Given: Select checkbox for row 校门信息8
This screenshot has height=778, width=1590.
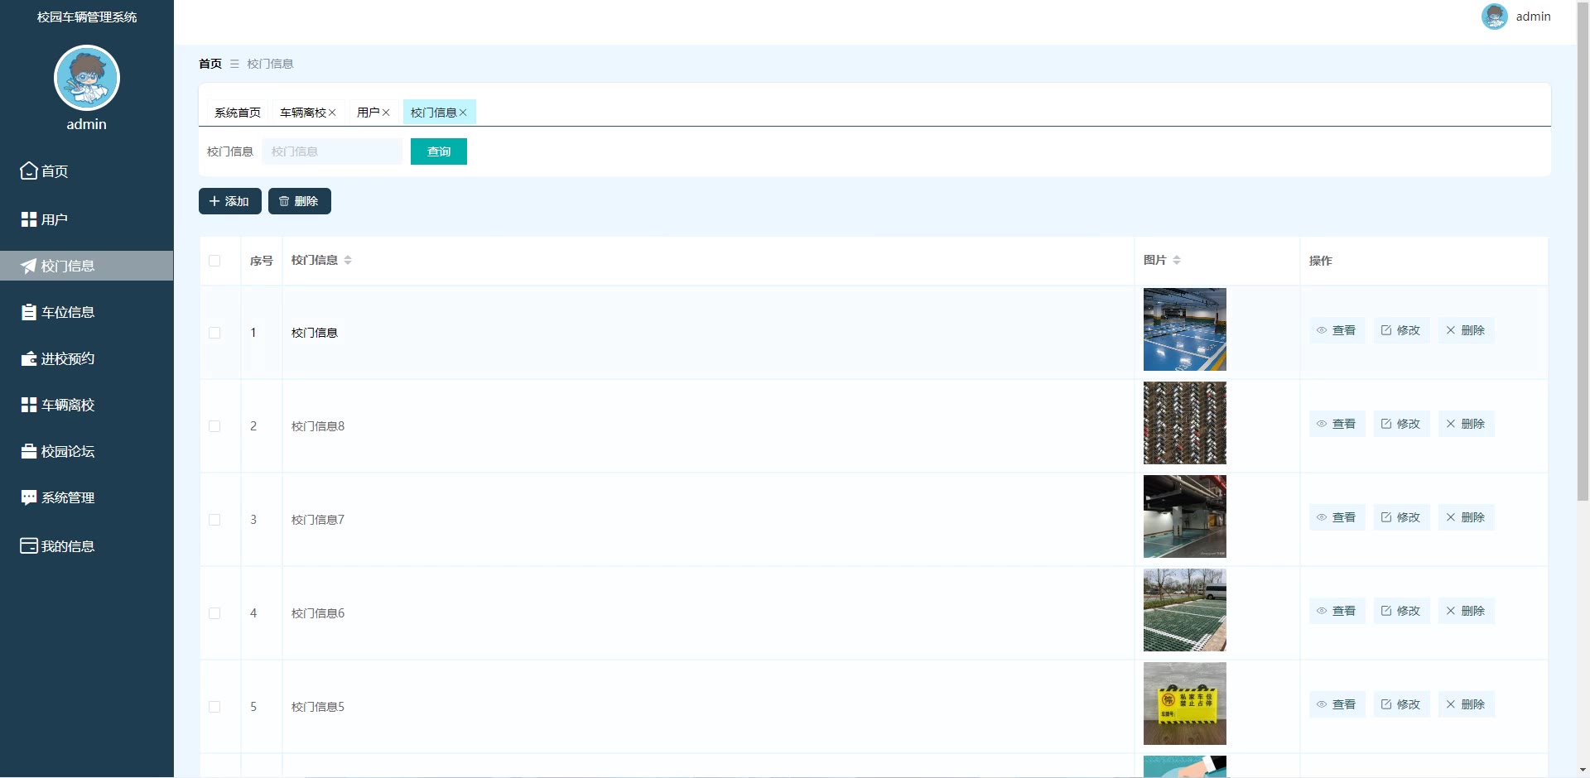Looking at the screenshot, I should click(x=214, y=426).
